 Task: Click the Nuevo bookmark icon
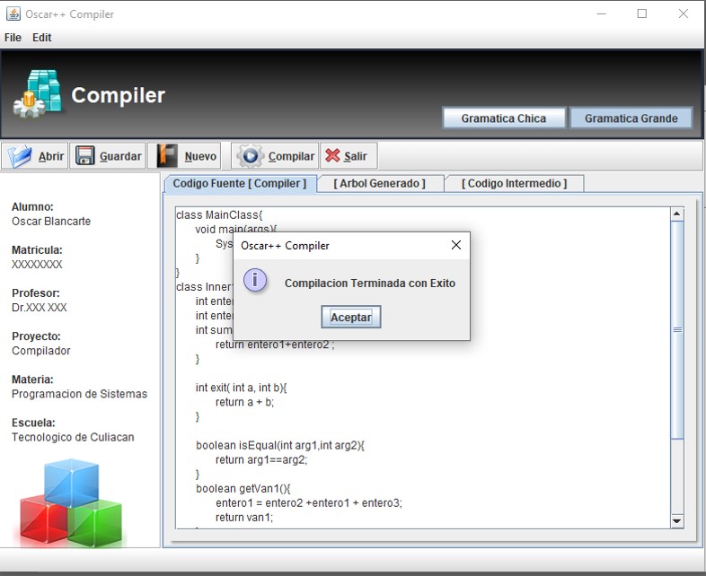[x=167, y=155]
